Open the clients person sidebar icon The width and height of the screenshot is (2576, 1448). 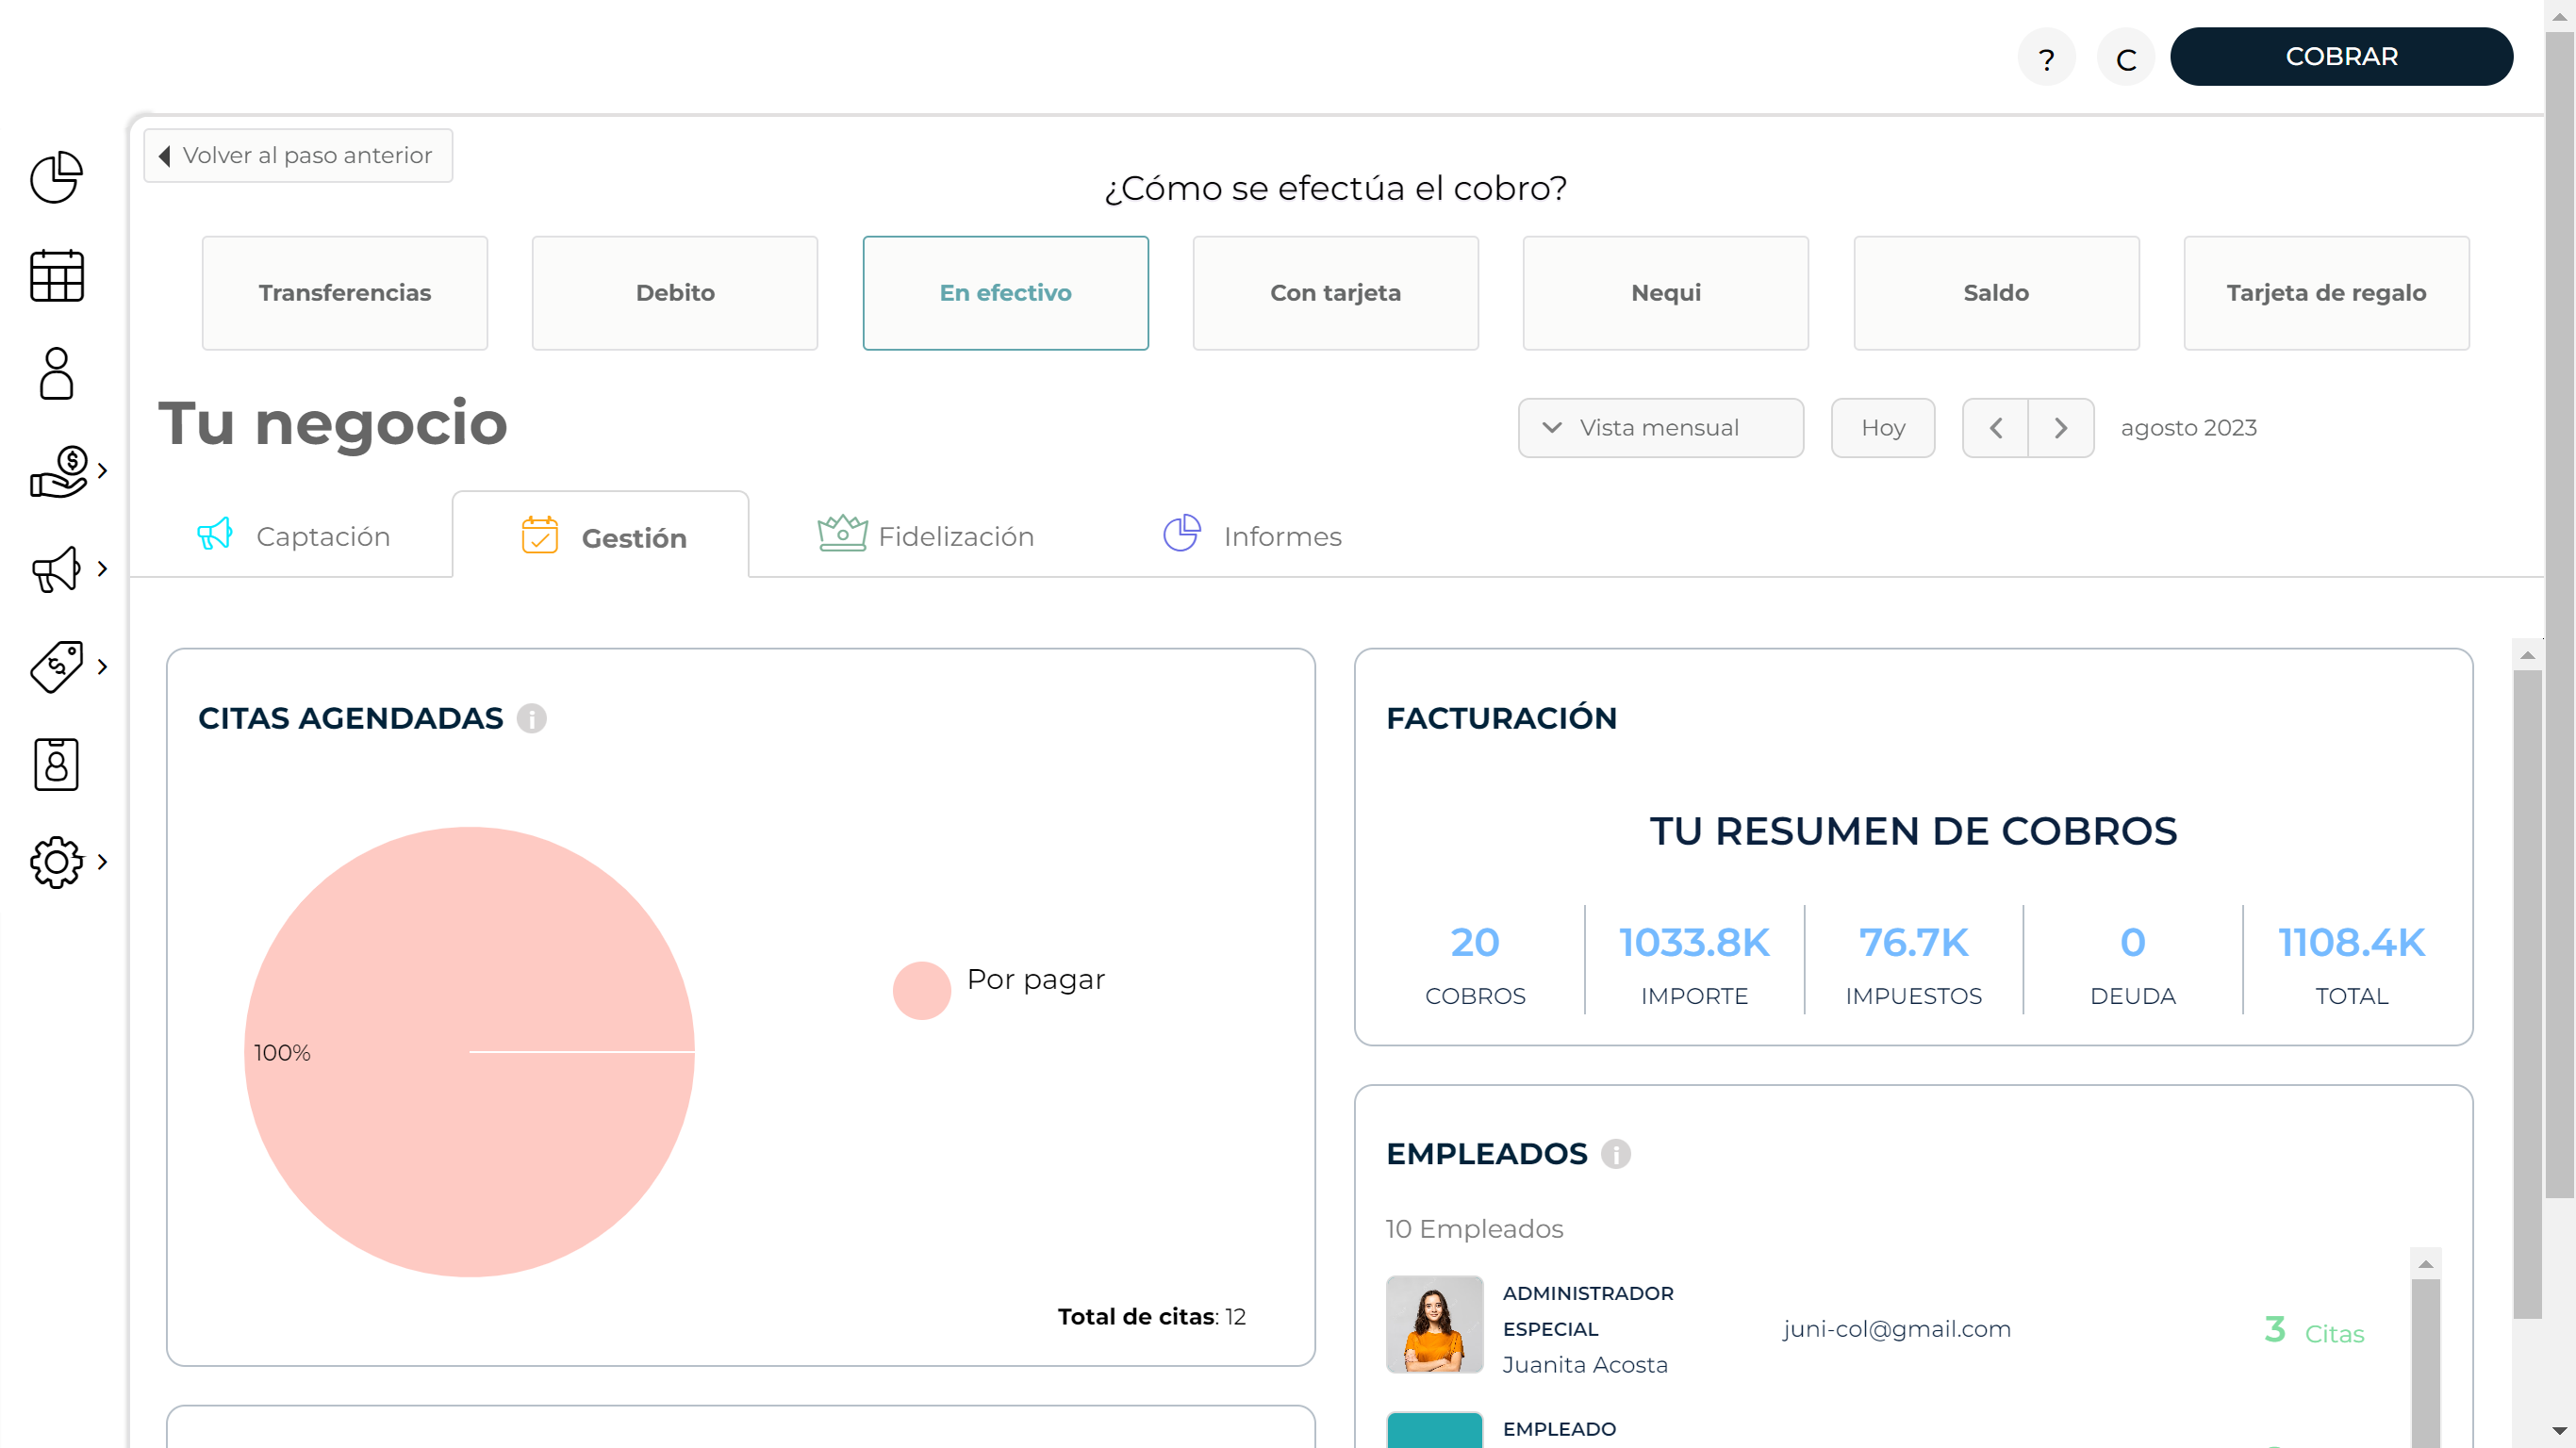pyautogui.click(x=56, y=373)
